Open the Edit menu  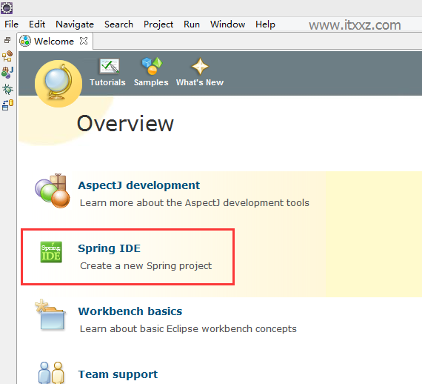click(37, 24)
